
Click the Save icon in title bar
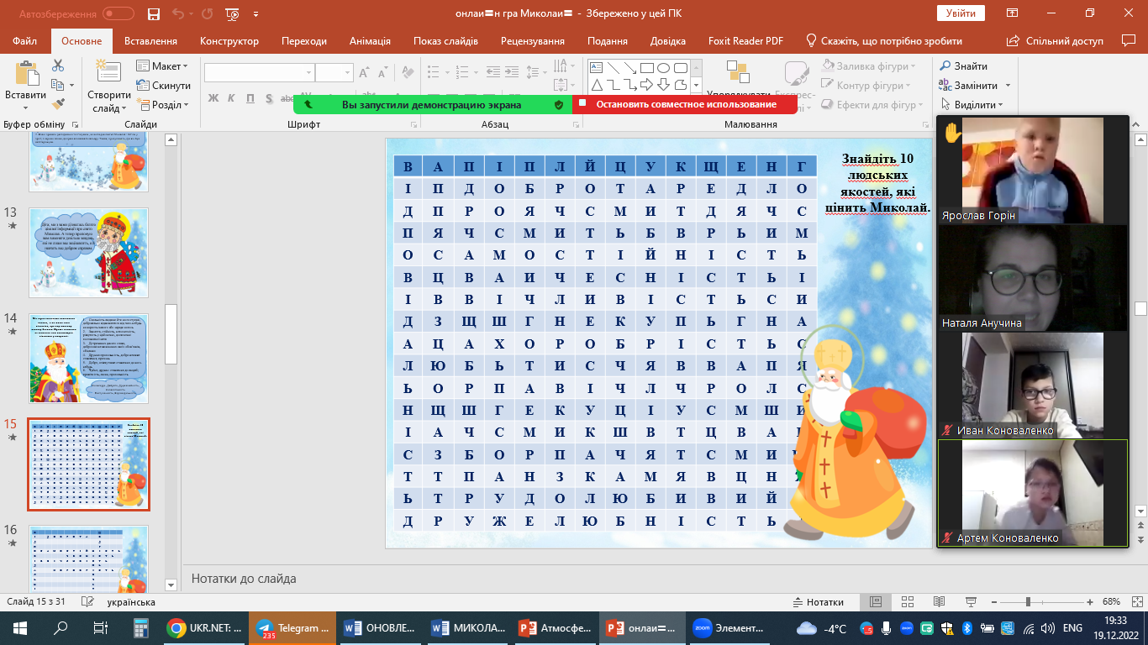pyautogui.click(x=153, y=14)
